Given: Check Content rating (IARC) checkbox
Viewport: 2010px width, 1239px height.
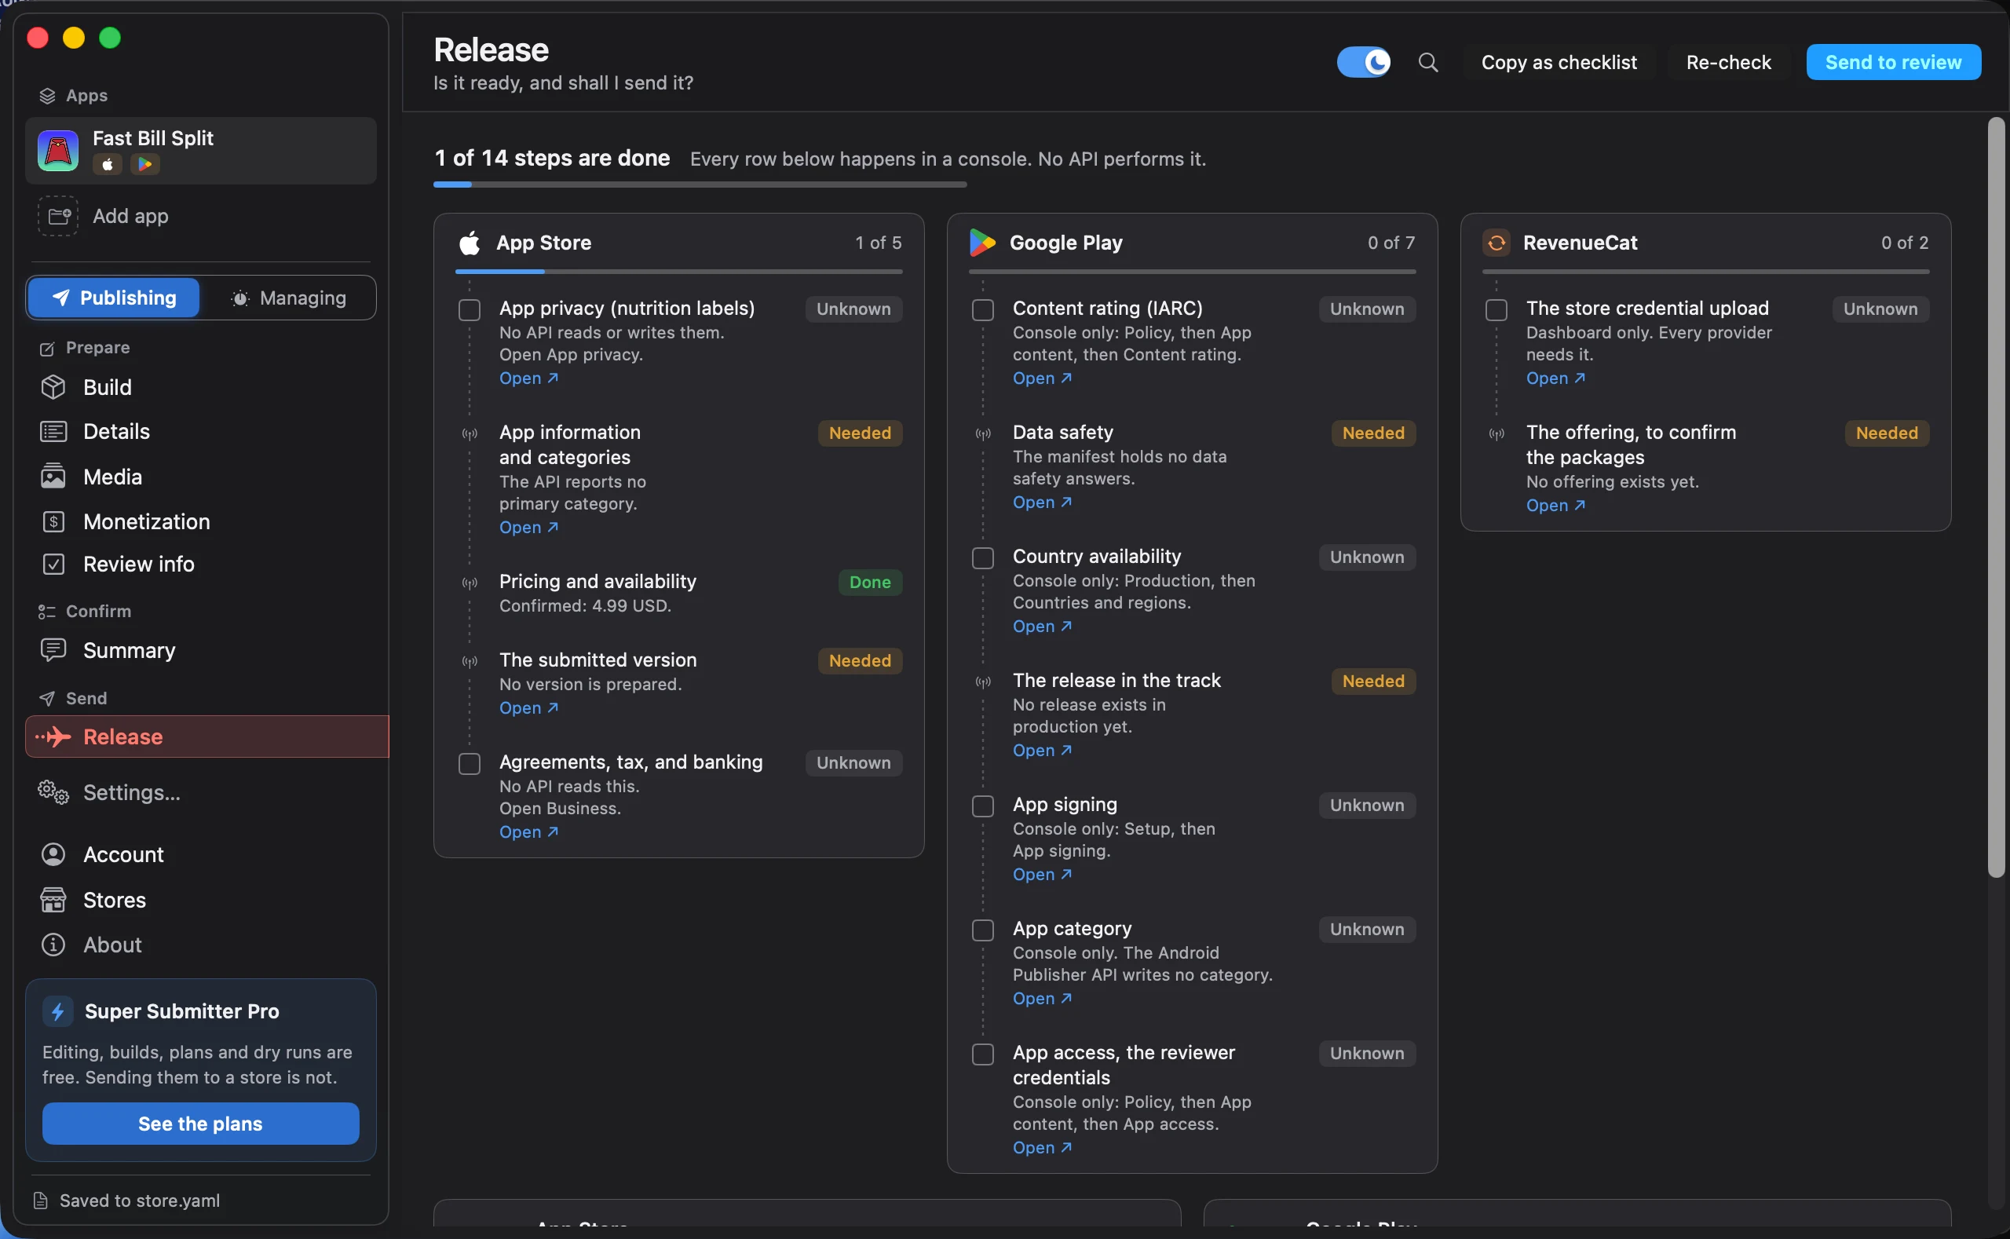Looking at the screenshot, I should click(x=983, y=309).
